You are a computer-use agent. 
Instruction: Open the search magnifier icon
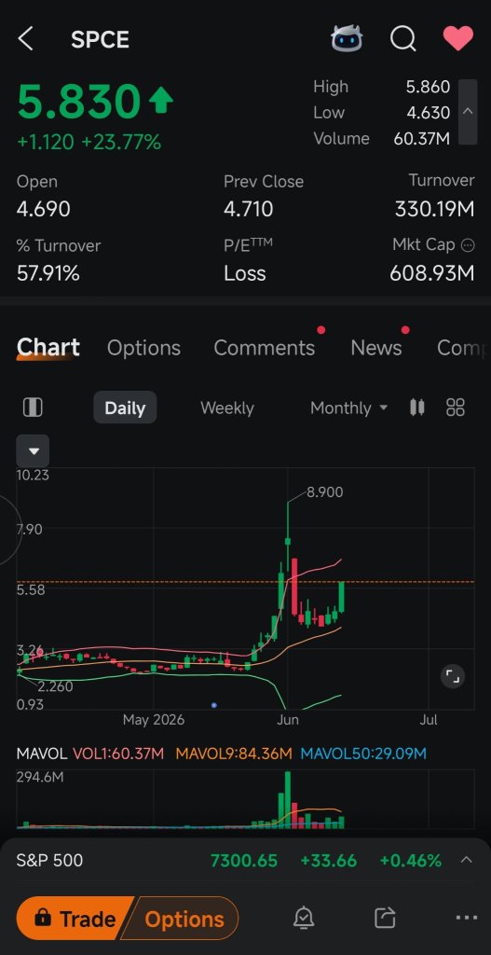[402, 39]
